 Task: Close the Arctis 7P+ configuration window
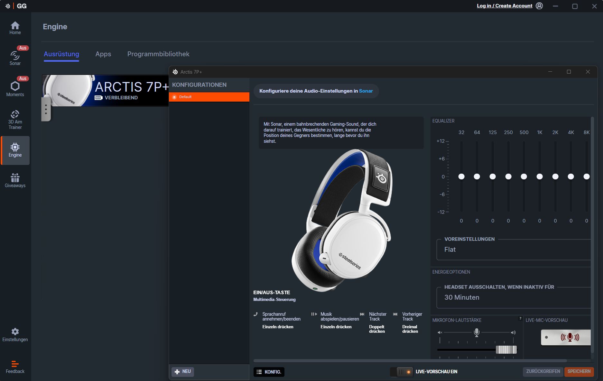click(588, 72)
